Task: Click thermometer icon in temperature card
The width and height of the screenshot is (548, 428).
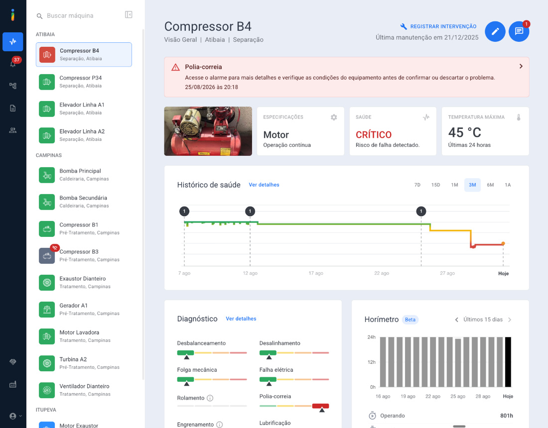Action: pos(519,117)
